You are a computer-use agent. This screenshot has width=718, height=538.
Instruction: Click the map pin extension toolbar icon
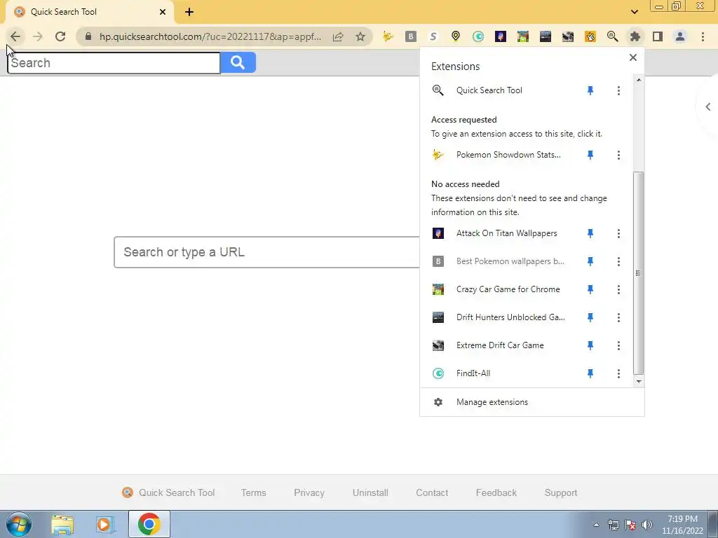(456, 36)
